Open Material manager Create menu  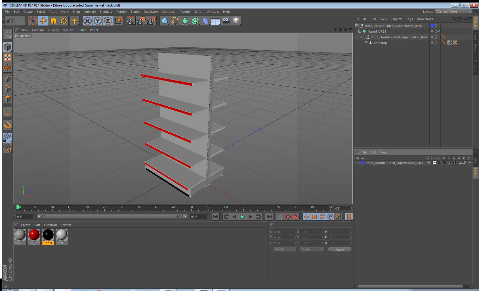coord(26,225)
